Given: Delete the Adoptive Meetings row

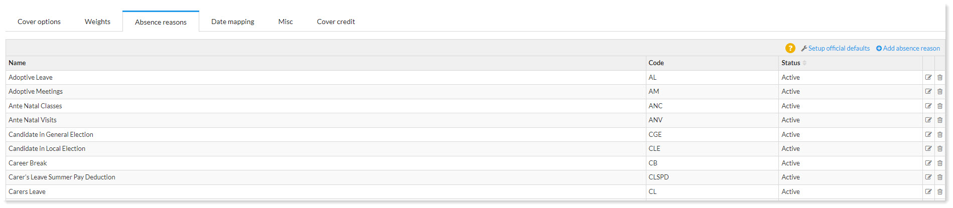Looking at the screenshot, I should [x=940, y=91].
